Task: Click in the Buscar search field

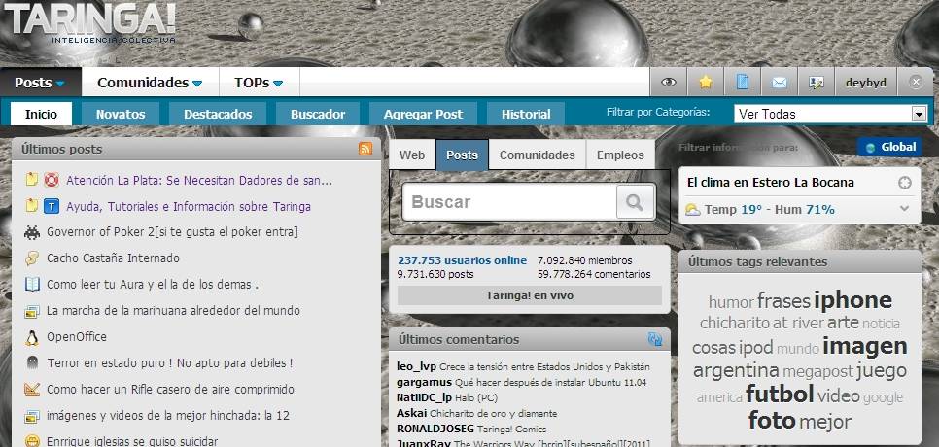Action: (x=509, y=202)
